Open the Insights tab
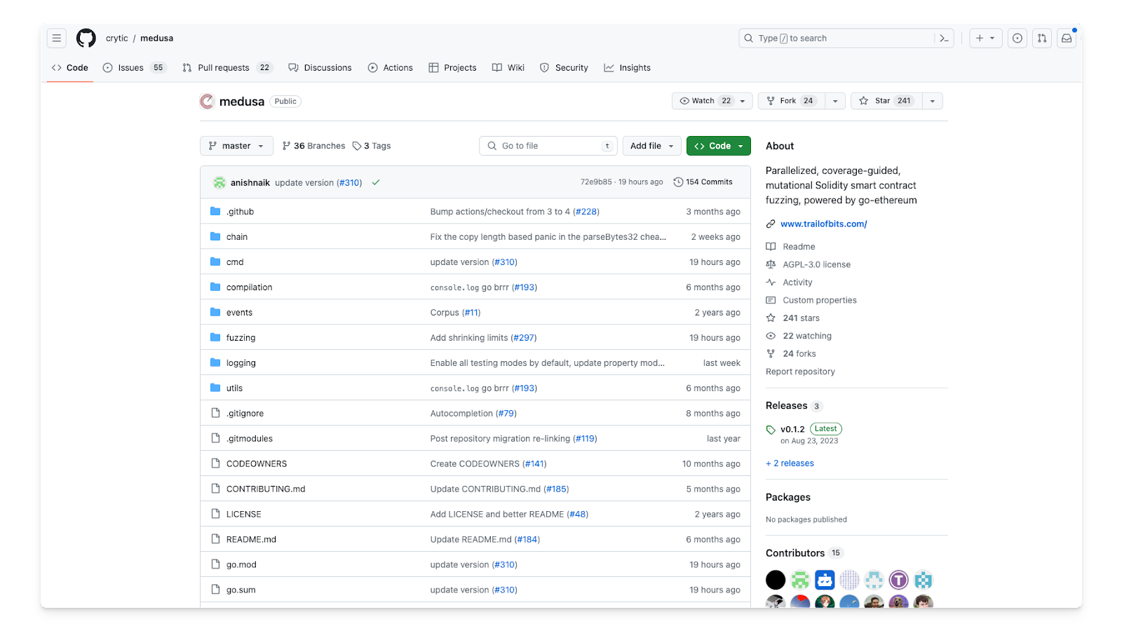The image size is (1122, 631). (626, 67)
